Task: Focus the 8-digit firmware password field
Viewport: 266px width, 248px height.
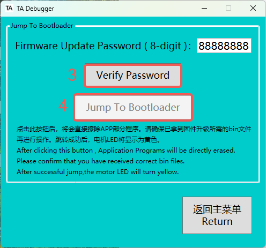Action: (x=224, y=46)
